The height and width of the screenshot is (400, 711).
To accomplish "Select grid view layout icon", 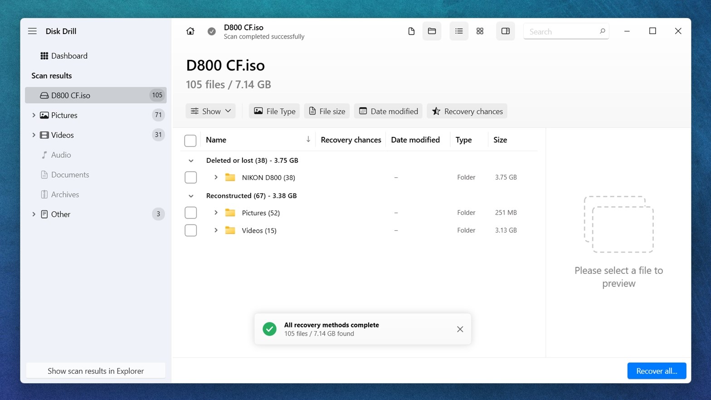I will [x=480, y=31].
